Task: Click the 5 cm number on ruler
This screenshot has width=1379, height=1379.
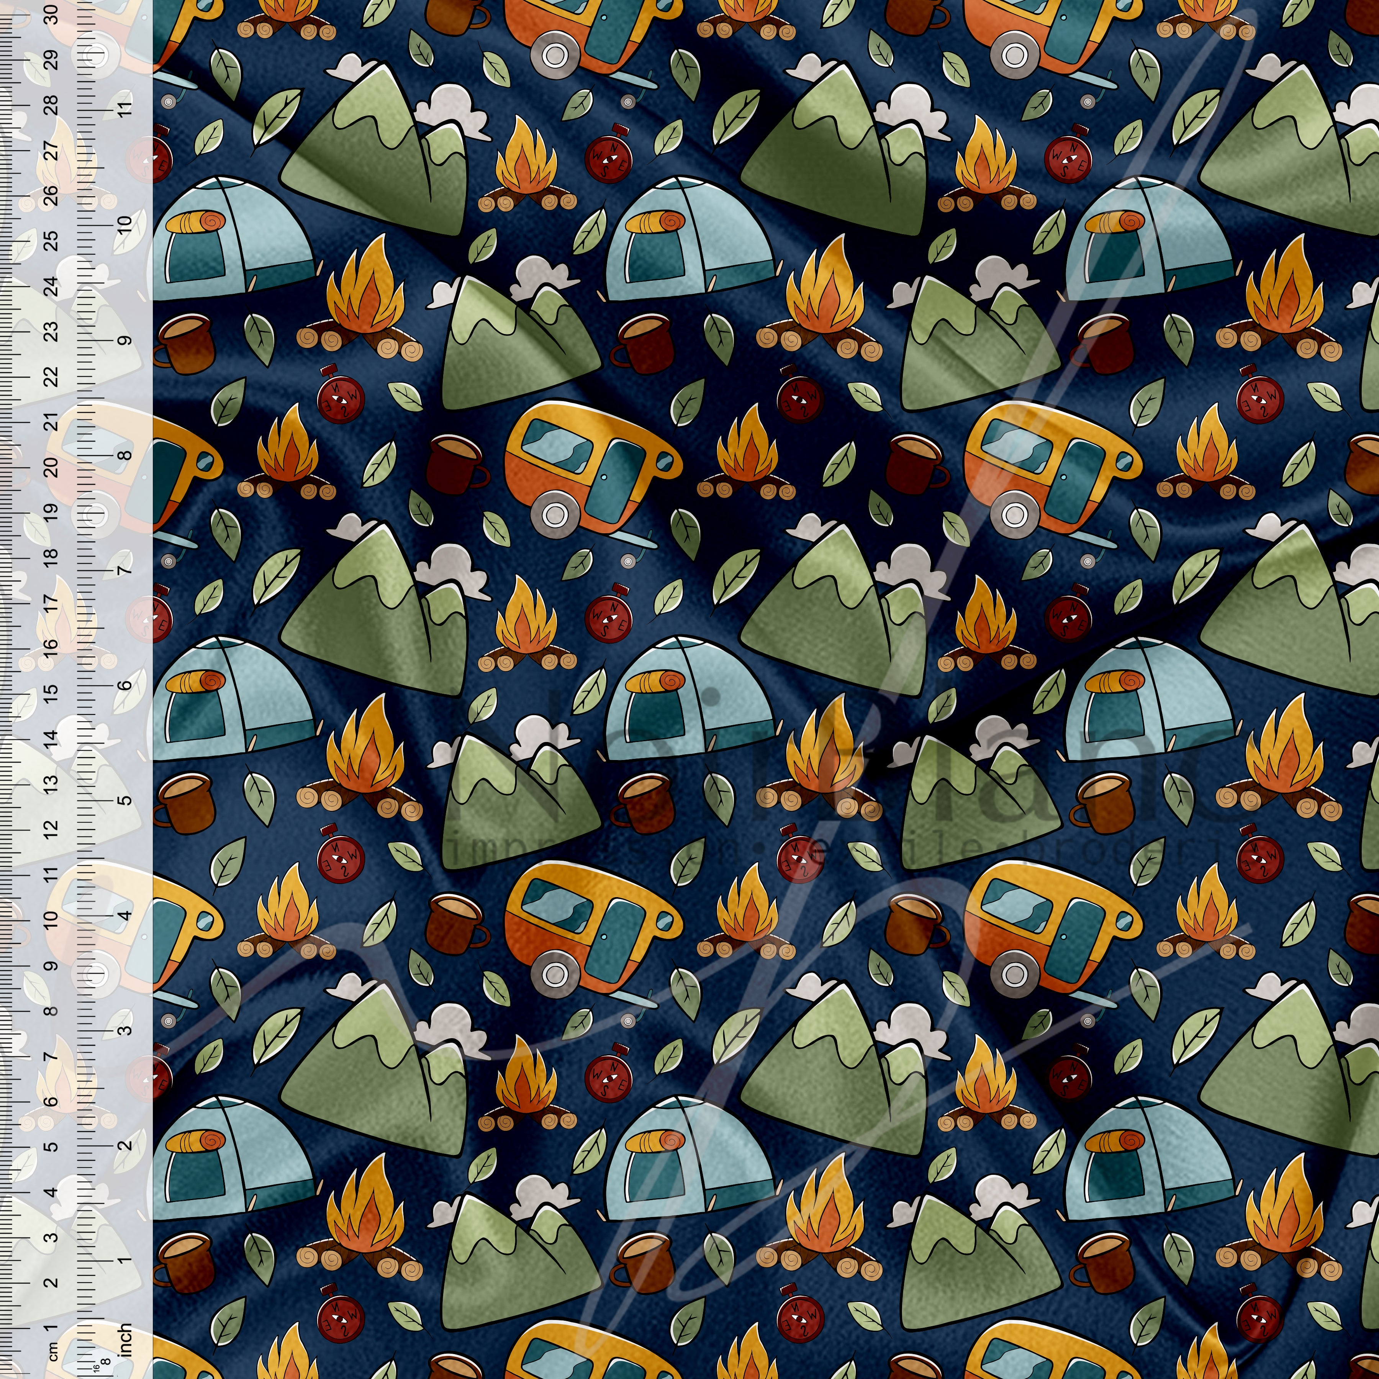Action: [51, 1147]
